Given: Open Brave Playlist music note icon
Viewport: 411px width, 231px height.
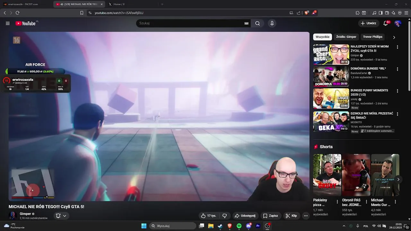Looking at the screenshot, I should 374,13.
